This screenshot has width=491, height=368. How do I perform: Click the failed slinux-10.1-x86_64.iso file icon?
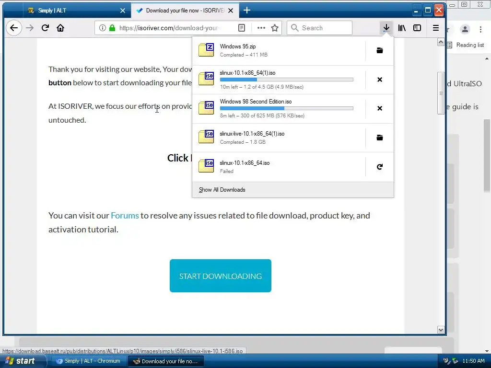click(206, 166)
